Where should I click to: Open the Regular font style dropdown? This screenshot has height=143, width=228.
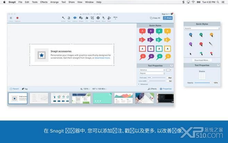coord(152,73)
